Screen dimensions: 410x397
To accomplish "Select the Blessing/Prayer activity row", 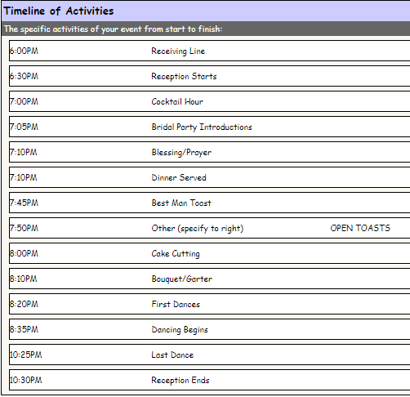I will (x=210, y=152).
